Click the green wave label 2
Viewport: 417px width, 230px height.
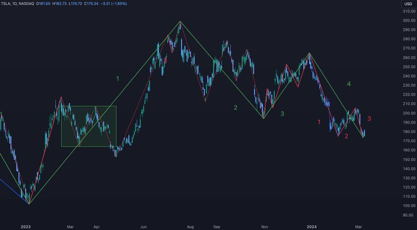coord(236,108)
